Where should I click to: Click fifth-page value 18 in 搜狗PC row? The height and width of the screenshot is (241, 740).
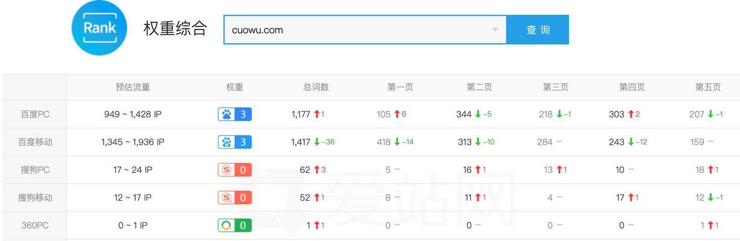pyautogui.click(x=700, y=170)
